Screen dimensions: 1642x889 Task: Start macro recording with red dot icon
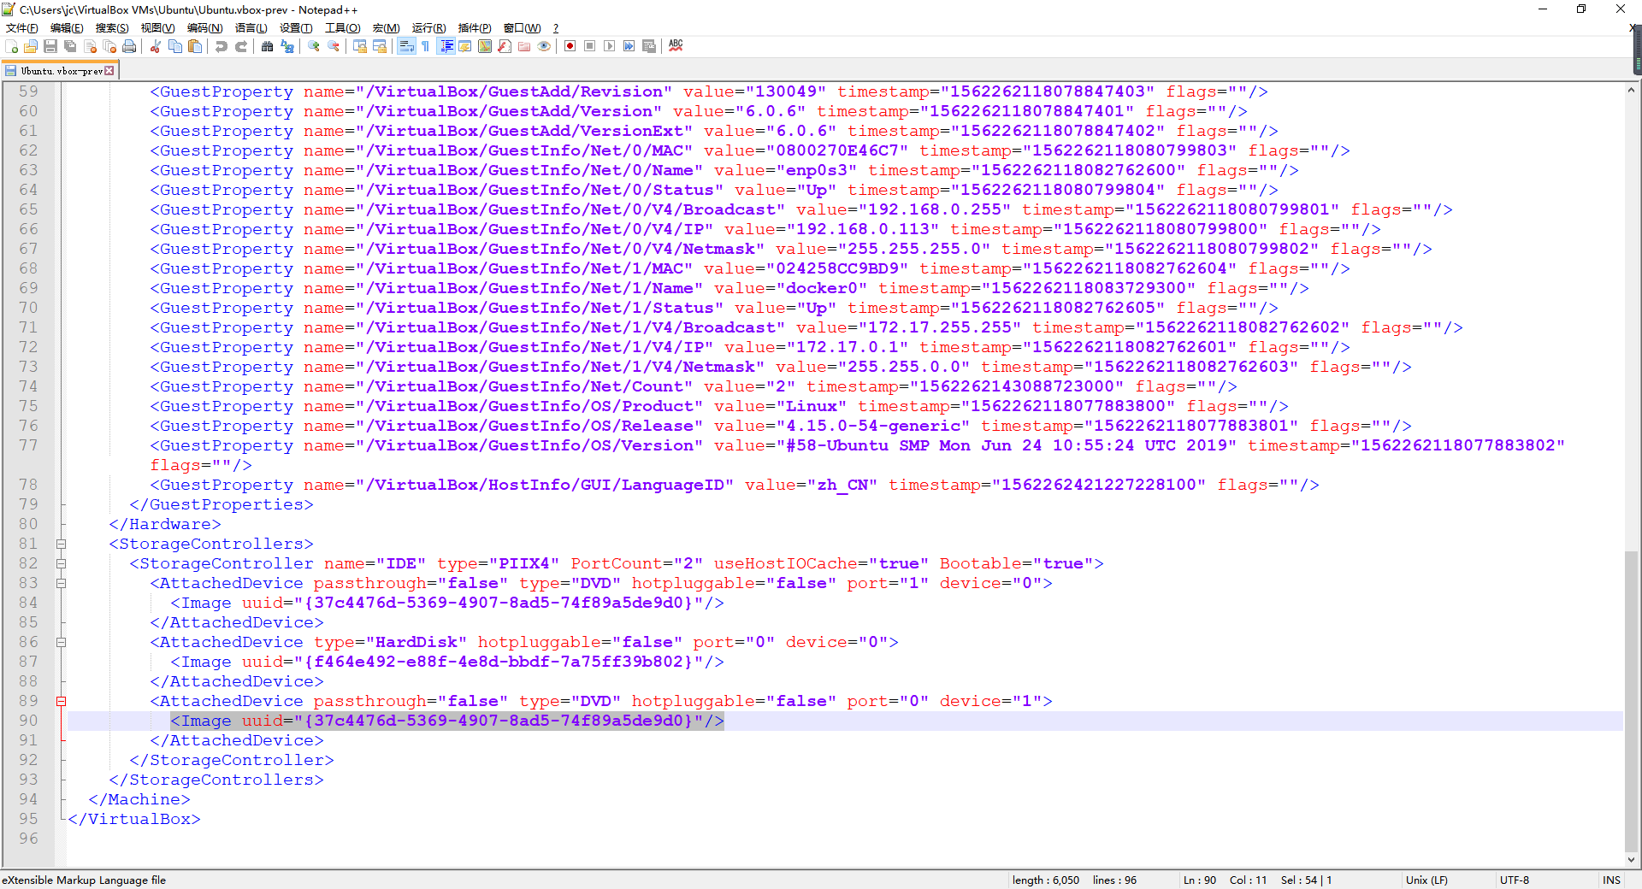pos(570,46)
